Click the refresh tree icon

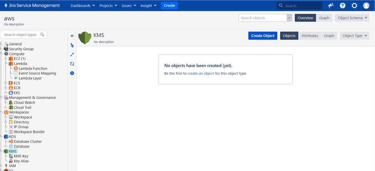click(72, 64)
